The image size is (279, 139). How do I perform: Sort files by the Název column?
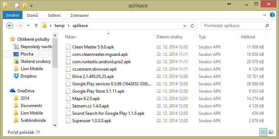point(71,37)
